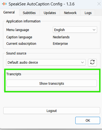Confirm settings with the OK button

pyautogui.click(x=88, y=121)
